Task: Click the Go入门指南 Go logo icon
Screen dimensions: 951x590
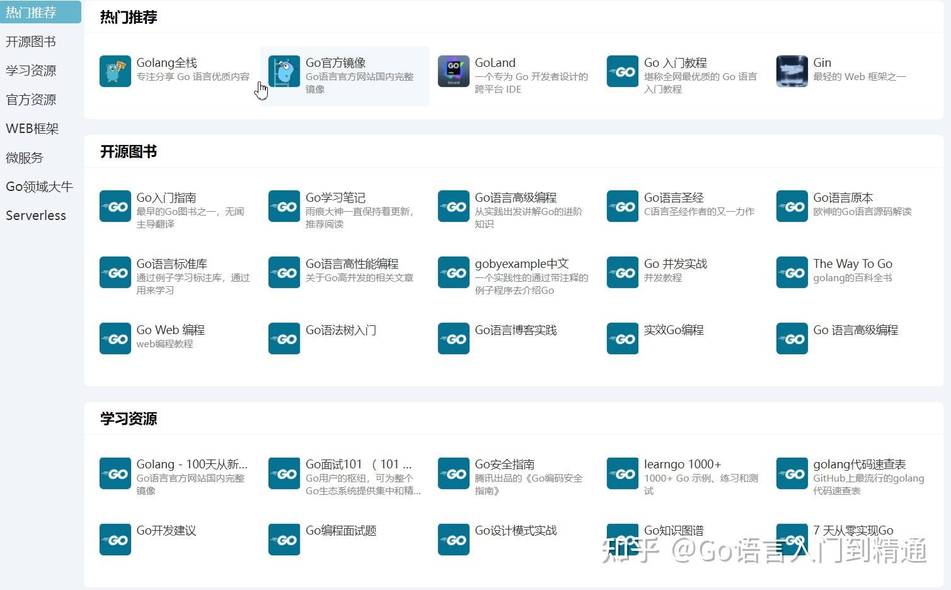Action: tap(115, 206)
